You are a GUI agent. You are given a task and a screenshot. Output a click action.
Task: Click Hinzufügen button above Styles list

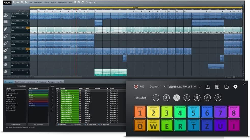[22, 86]
